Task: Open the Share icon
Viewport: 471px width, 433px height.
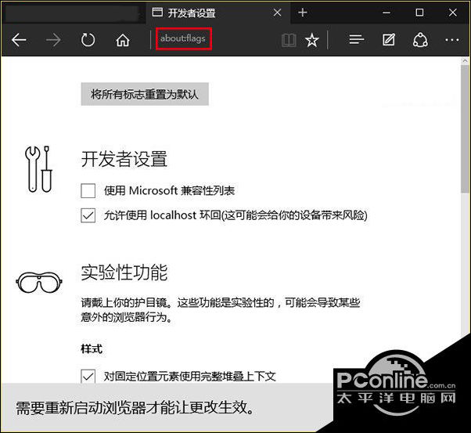Action: (x=420, y=40)
